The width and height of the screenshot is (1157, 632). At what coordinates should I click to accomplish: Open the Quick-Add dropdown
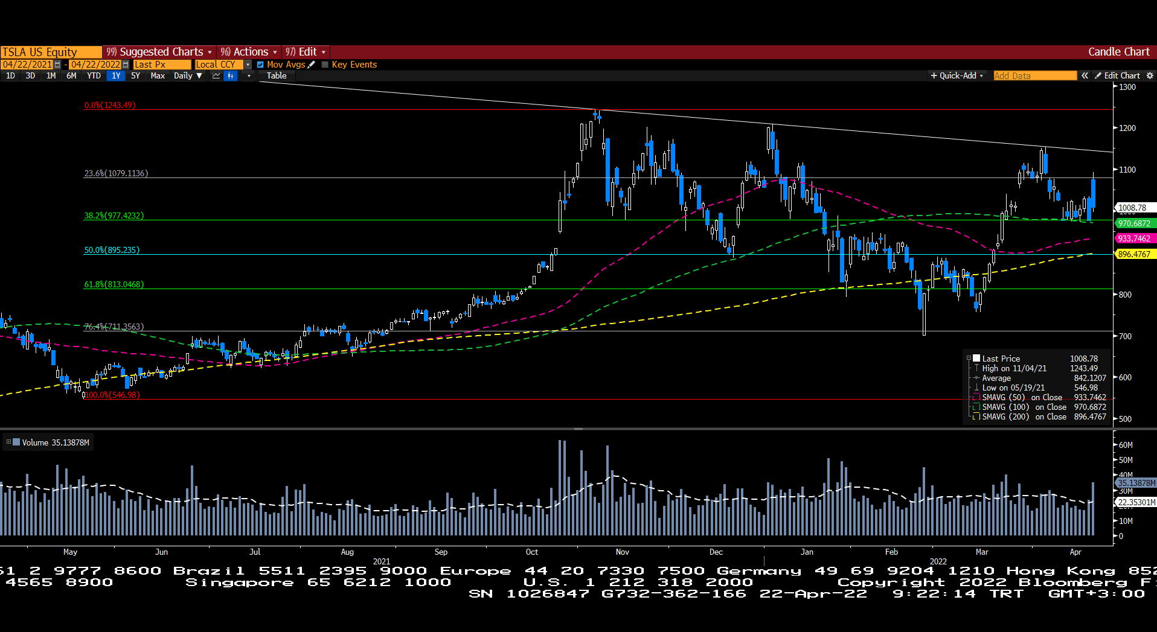[x=957, y=75]
